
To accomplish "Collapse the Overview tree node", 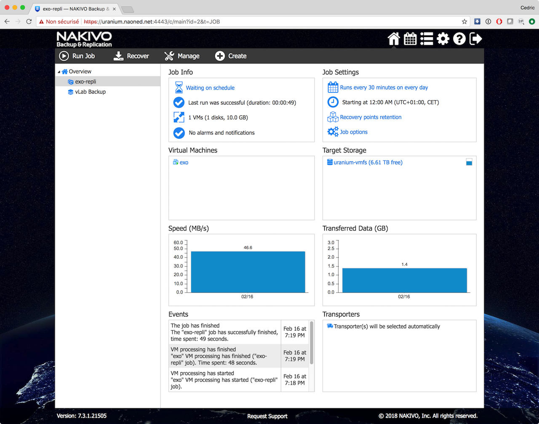I will (59, 72).
